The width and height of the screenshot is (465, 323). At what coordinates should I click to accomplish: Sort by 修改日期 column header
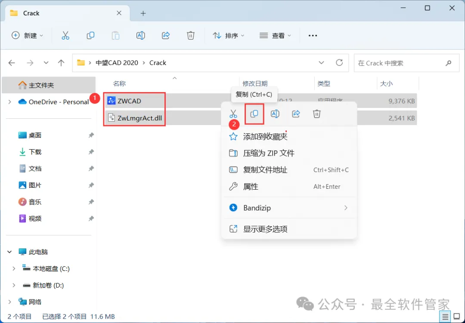255,84
